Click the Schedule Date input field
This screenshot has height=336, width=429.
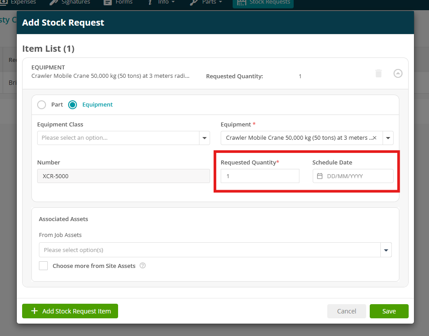point(353,176)
